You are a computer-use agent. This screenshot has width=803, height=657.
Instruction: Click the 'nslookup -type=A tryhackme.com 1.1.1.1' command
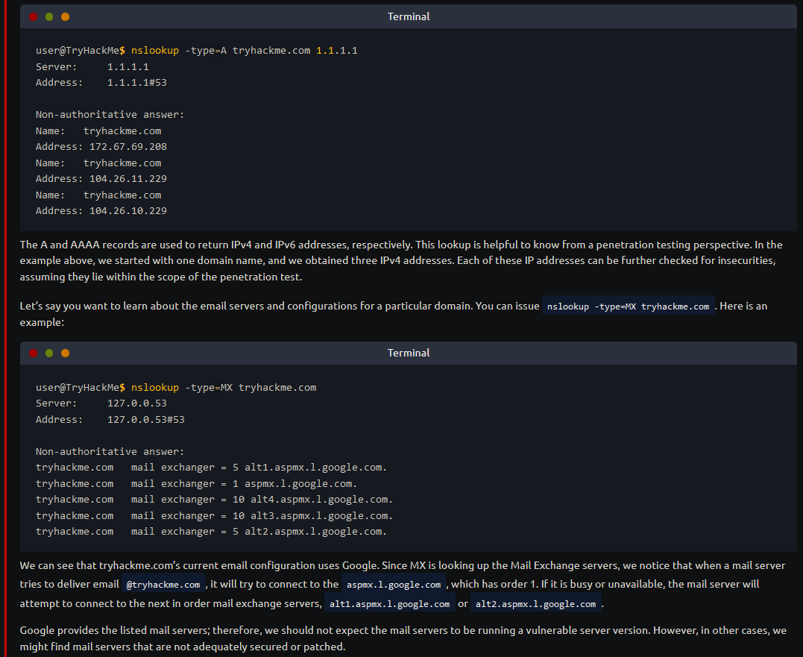point(245,50)
